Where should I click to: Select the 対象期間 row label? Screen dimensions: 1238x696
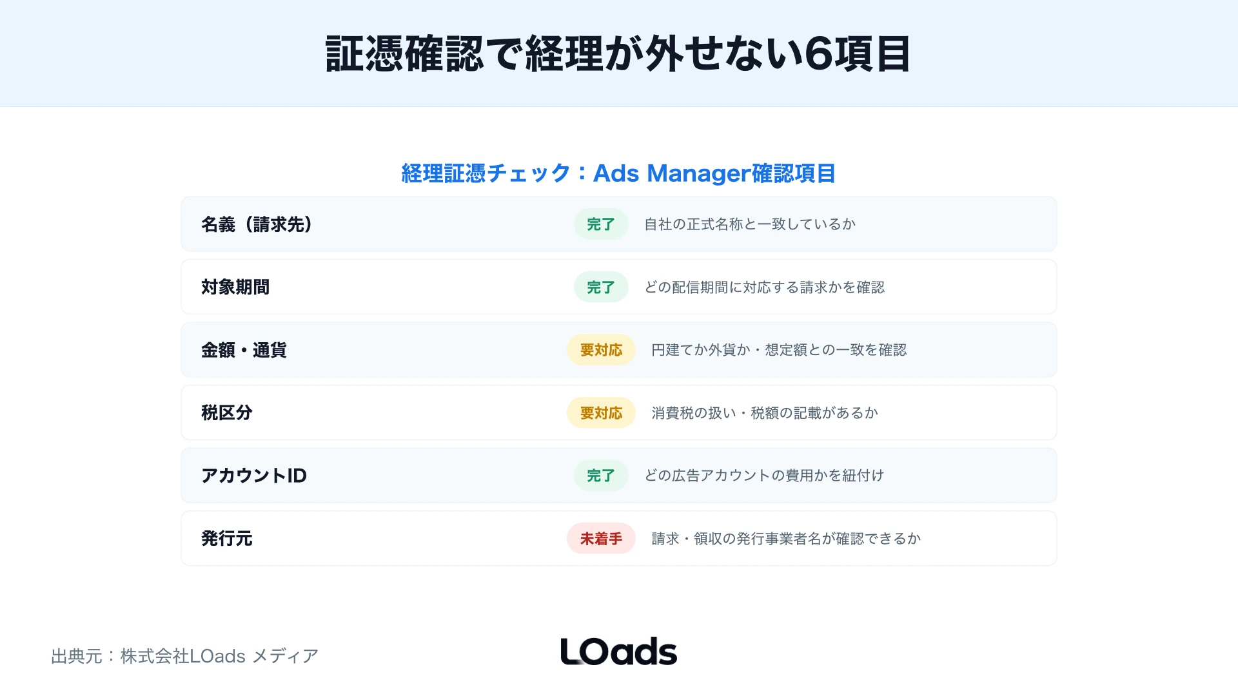235,287
